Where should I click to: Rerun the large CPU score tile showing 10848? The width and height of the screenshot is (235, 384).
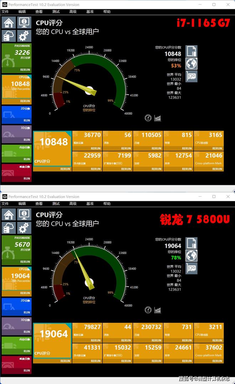coord(65,169)
